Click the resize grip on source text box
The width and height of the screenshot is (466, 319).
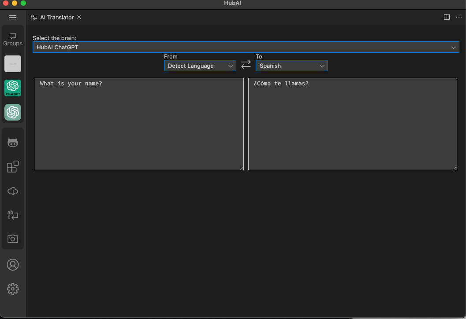242,168
